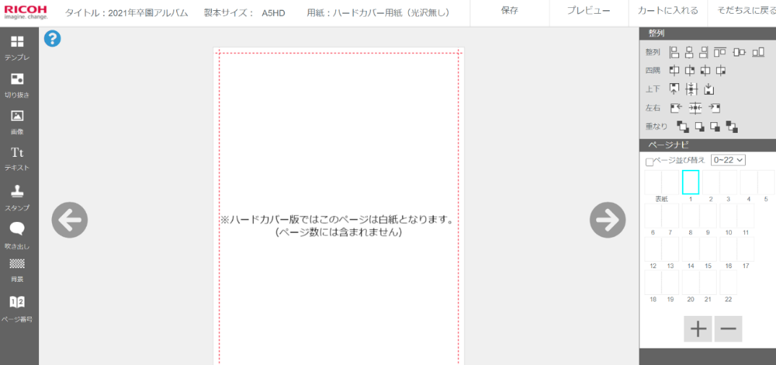Toggle the ページ並び替え checkbox

coord(649,161)
